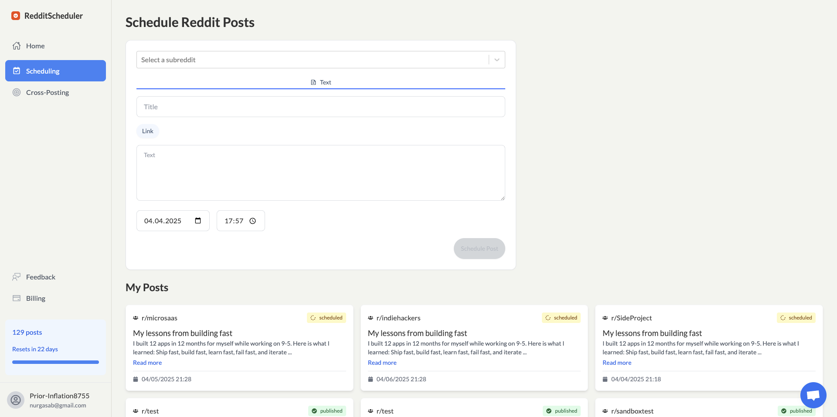Focus the Title input field
This screenshot has width=837, height=417.
coord(321,107)
